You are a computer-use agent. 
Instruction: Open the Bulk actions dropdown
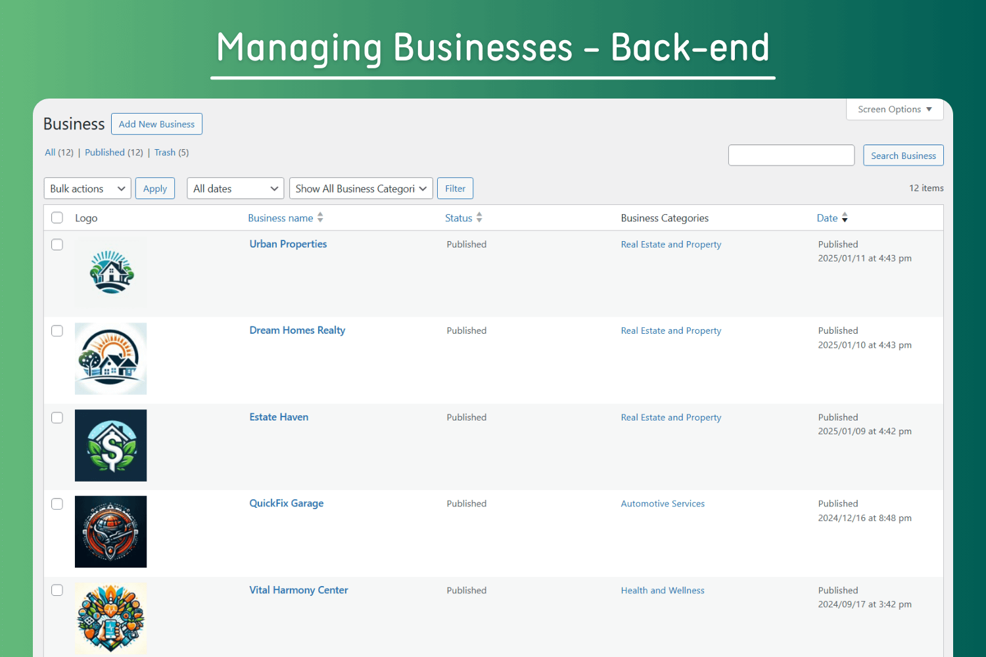(x=87, y=189)
